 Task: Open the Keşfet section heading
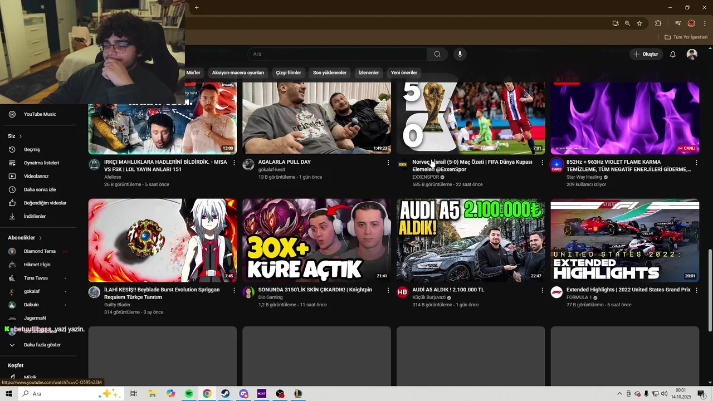(x=16, y=365)
